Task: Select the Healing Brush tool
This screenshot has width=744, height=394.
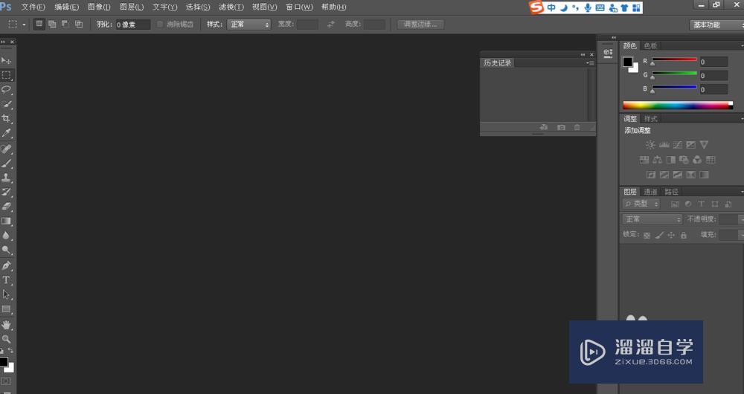Action: (6, 149)
